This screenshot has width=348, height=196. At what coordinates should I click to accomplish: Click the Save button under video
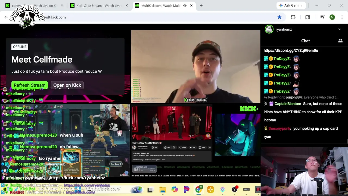coord(202,148)
